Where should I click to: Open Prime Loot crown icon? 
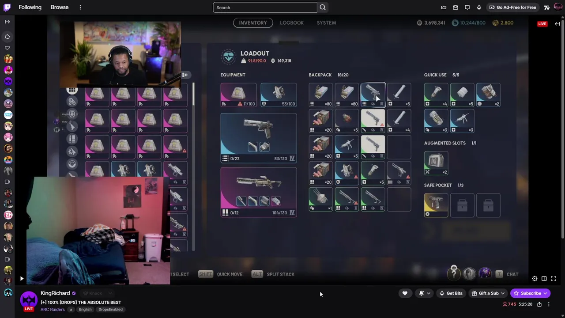tap(444, 8)
